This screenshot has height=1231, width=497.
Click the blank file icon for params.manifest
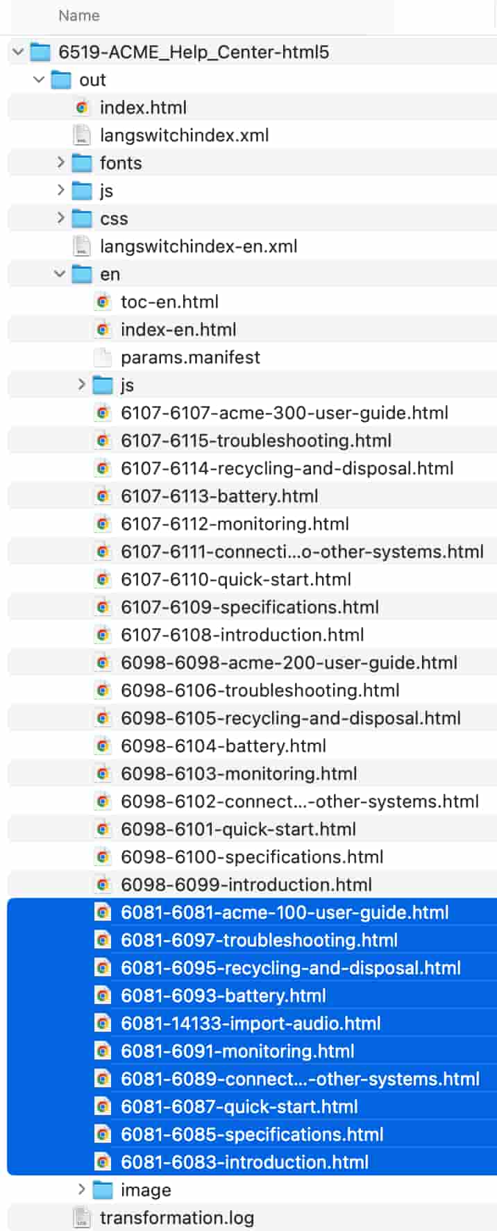pos(103,357)
